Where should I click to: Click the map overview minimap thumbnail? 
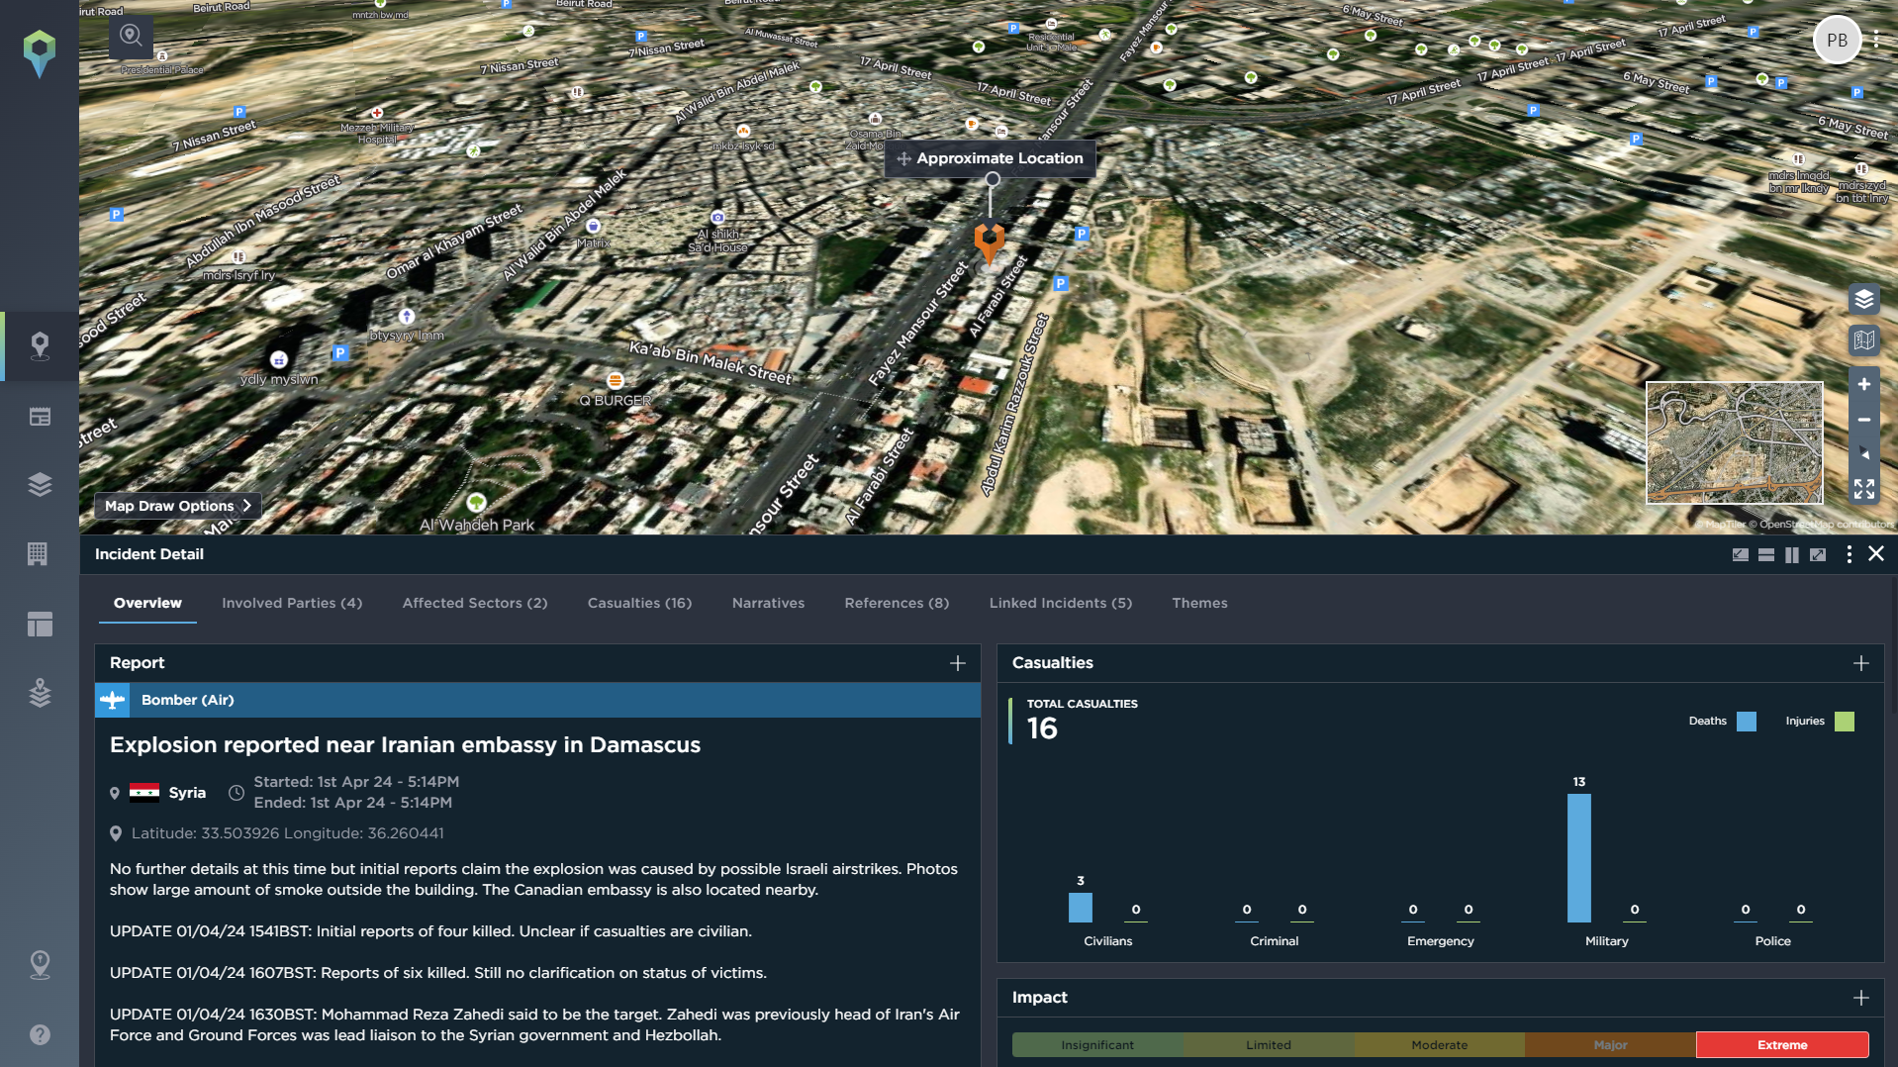point(1734,443)
